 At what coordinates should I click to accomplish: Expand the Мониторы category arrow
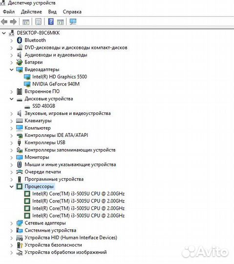(x=11, y=157)
